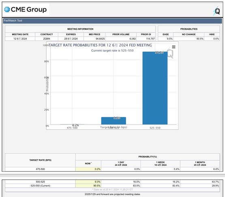Open the FedWatch Tool header tab
Viewport: 225px width, 197px height.
click(x=13, y=21)
